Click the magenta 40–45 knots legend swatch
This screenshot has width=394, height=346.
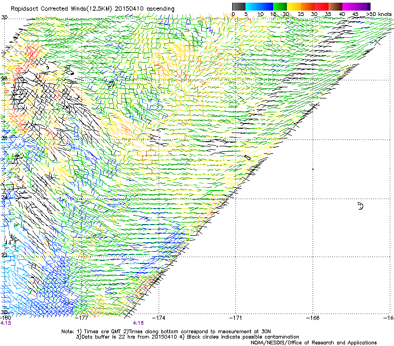349,6
